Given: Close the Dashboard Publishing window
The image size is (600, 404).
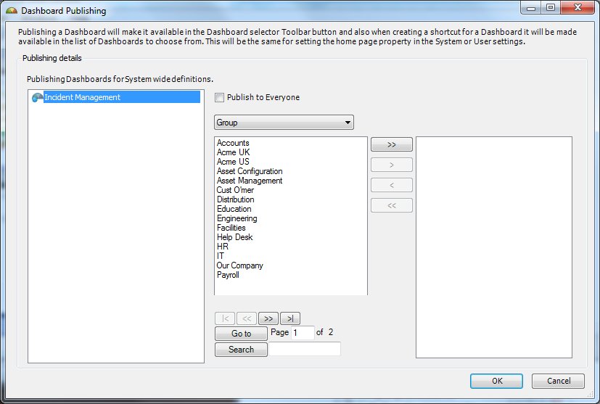Looking at the screenshot, I should click(x=578, y=8).
